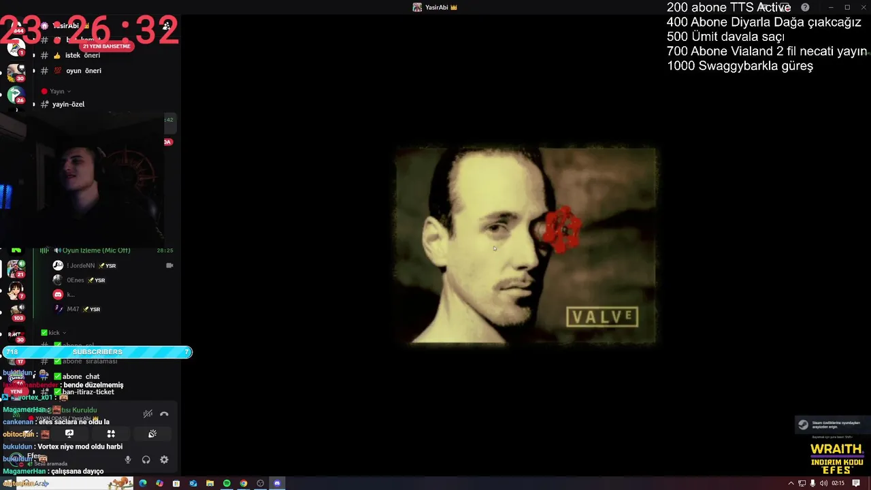Open Google Chrome in the taskbar
This screenshot has width=871, height=490.
244,483
